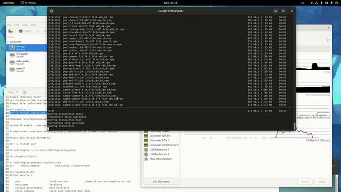Click the wired network icon in top bar
Viewport: 341px width, 192px height.
(316, 3)
